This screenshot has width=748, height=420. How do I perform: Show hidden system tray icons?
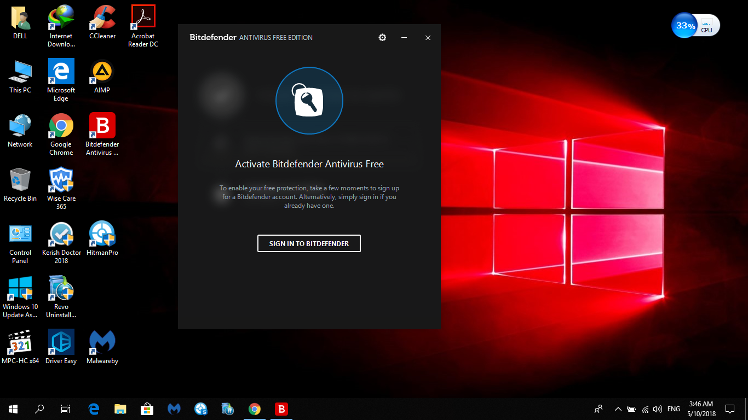coord(618,409)
